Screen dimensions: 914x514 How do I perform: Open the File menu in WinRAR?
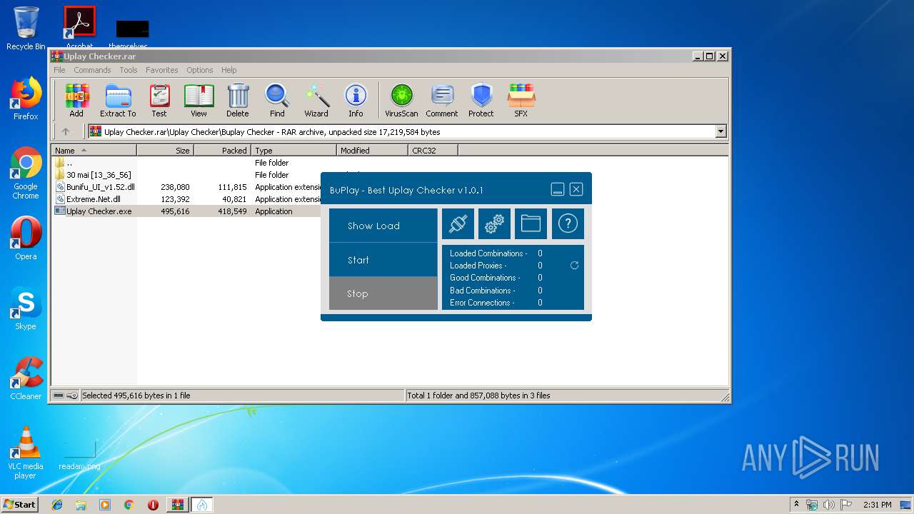[59, 70]
